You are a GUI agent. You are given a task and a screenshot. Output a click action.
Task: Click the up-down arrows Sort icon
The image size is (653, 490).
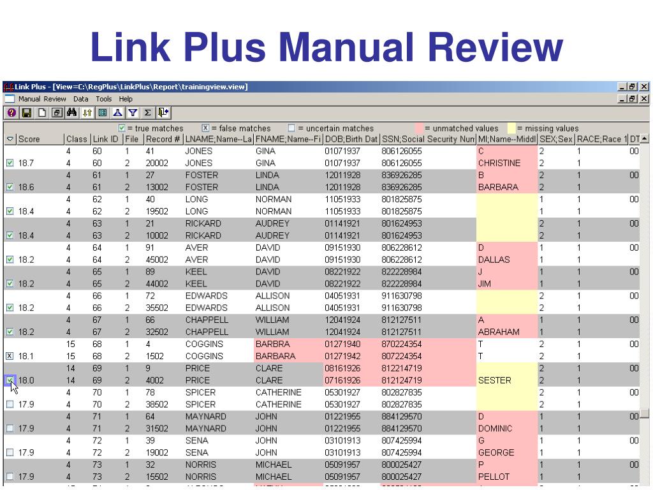(87, 113)
